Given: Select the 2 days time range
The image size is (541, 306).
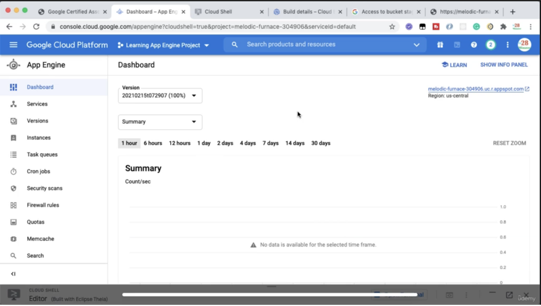Looking at the screenshot, I should coord(225,143).
